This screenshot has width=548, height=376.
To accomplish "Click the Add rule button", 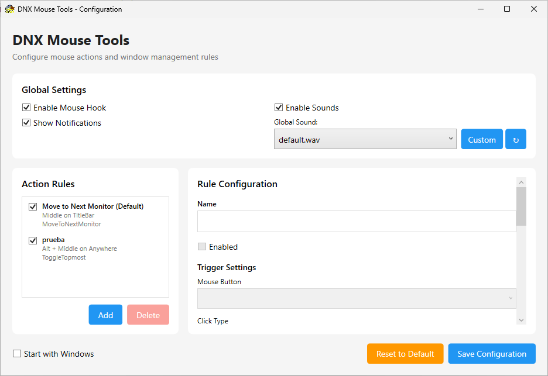I will coord(105,315).
